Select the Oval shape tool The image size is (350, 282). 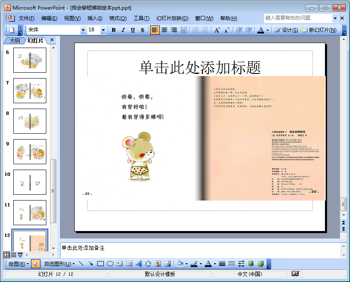110,264
